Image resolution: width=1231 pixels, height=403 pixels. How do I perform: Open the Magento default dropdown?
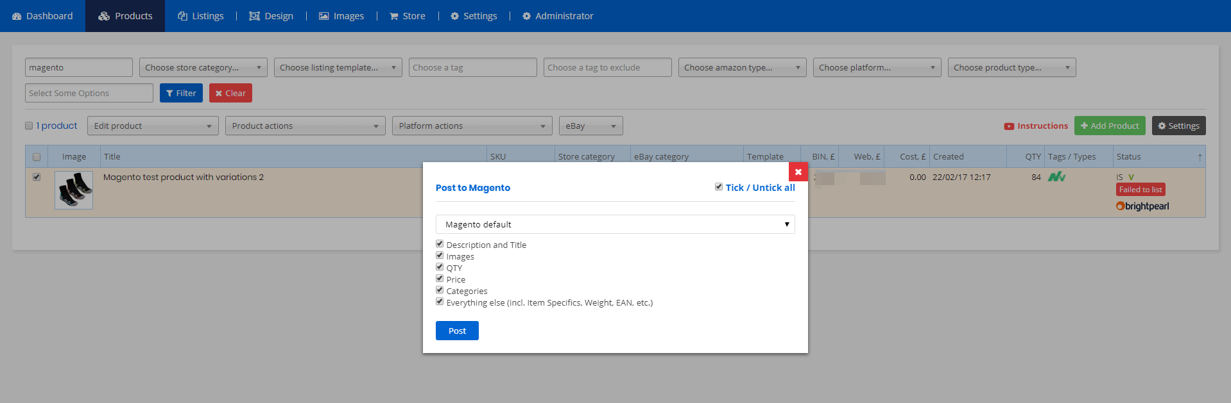[x=615, y=224]
